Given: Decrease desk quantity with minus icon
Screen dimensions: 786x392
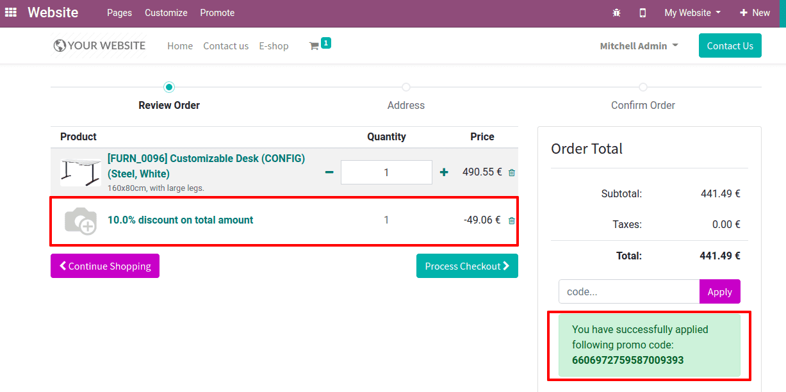Looking at the screenshot, I should point(329,172).
